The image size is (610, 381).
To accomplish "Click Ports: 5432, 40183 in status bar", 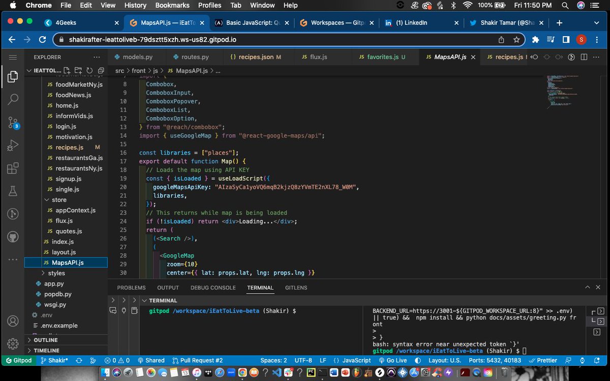I will click(x=495, y=360).
